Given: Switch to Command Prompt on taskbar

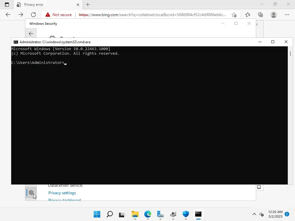Looking at the screenshot, I should click(x=198, y=214).
